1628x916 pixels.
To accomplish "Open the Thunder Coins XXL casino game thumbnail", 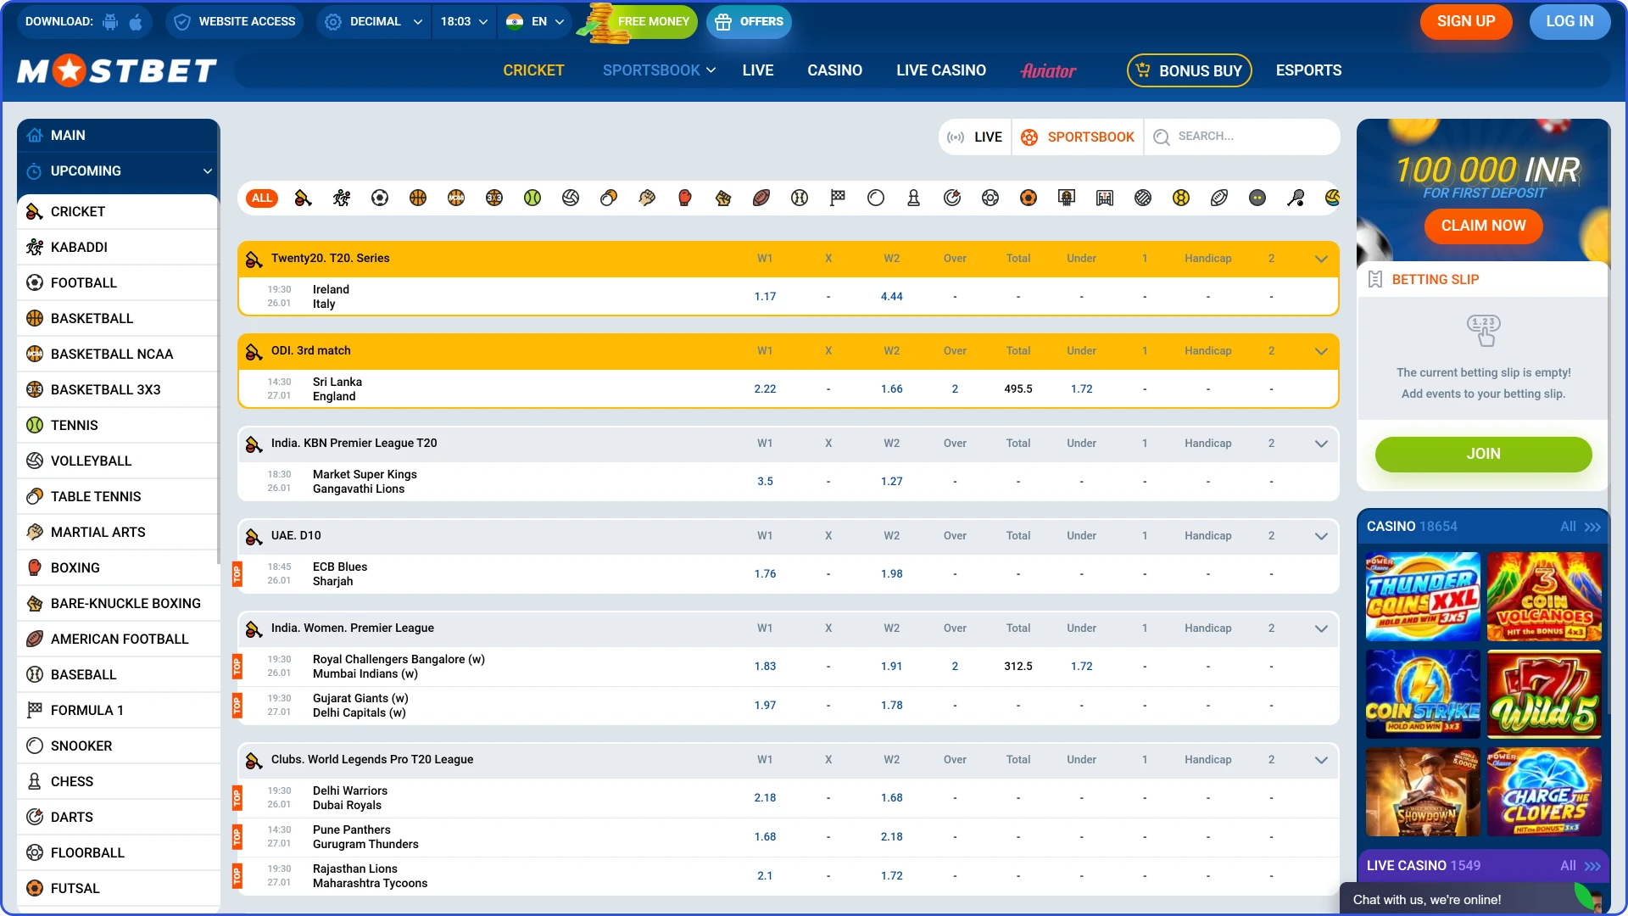I will pyautogui.click(x=1421, y=597).
